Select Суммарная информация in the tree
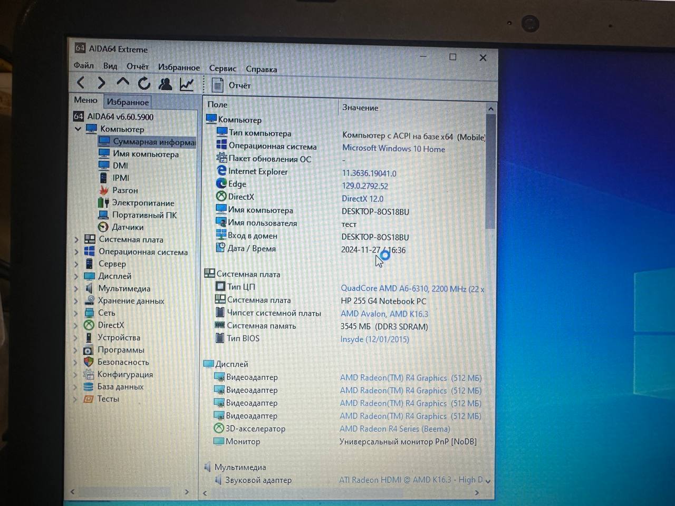Viewport: 675px width, 506px height. point(147,142)
